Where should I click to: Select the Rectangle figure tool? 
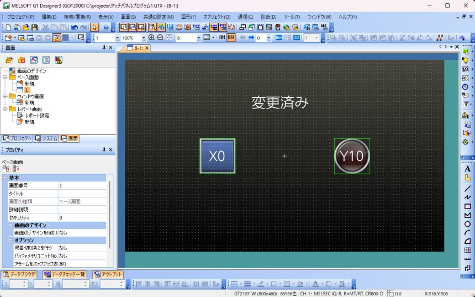[x=467, y=206]
